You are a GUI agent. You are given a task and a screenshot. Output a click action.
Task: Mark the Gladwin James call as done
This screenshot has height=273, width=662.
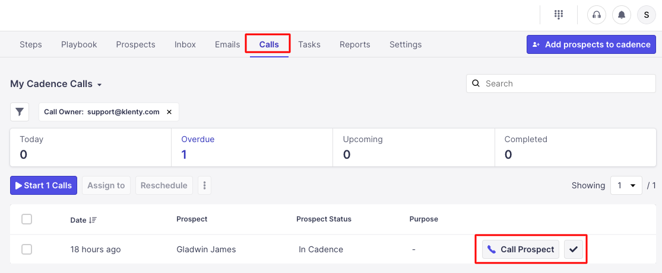[x=574, y=249]
